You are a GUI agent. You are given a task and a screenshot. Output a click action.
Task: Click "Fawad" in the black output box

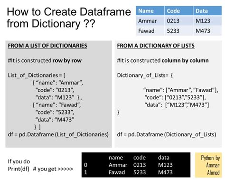click(x=117, y=172)
